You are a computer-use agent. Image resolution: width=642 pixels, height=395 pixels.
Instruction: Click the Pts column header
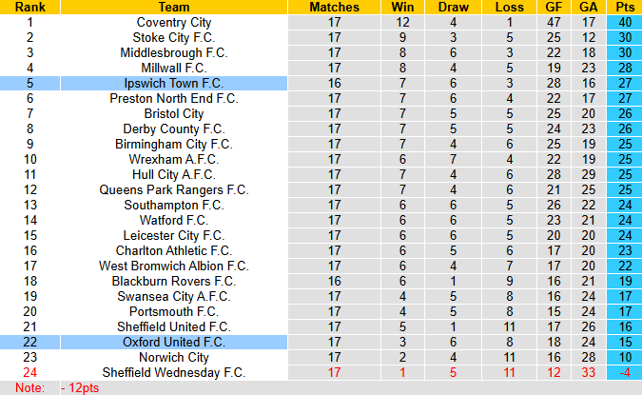coord(625,8)
